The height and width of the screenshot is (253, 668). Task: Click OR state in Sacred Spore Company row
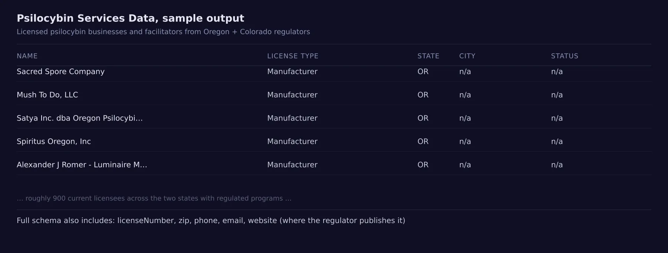coord(423,71)
